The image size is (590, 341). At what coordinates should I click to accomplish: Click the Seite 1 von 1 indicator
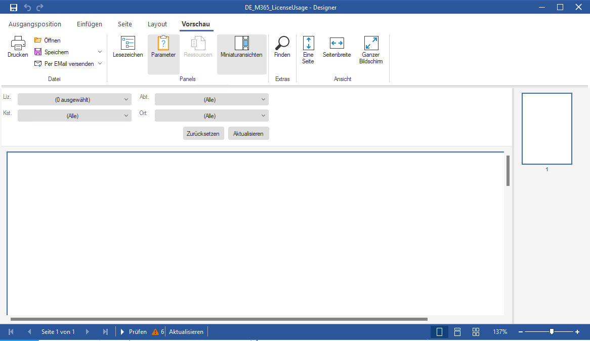click(x=58, y=332)
